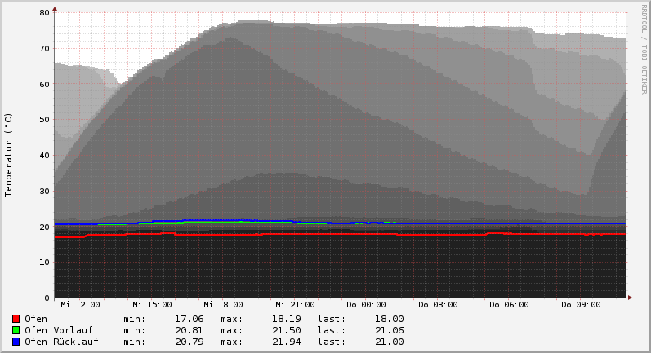This screenshot has width=651, height=353.
Task: Click the red Ofen legend swatch
Action: click(x=16, y=319)
